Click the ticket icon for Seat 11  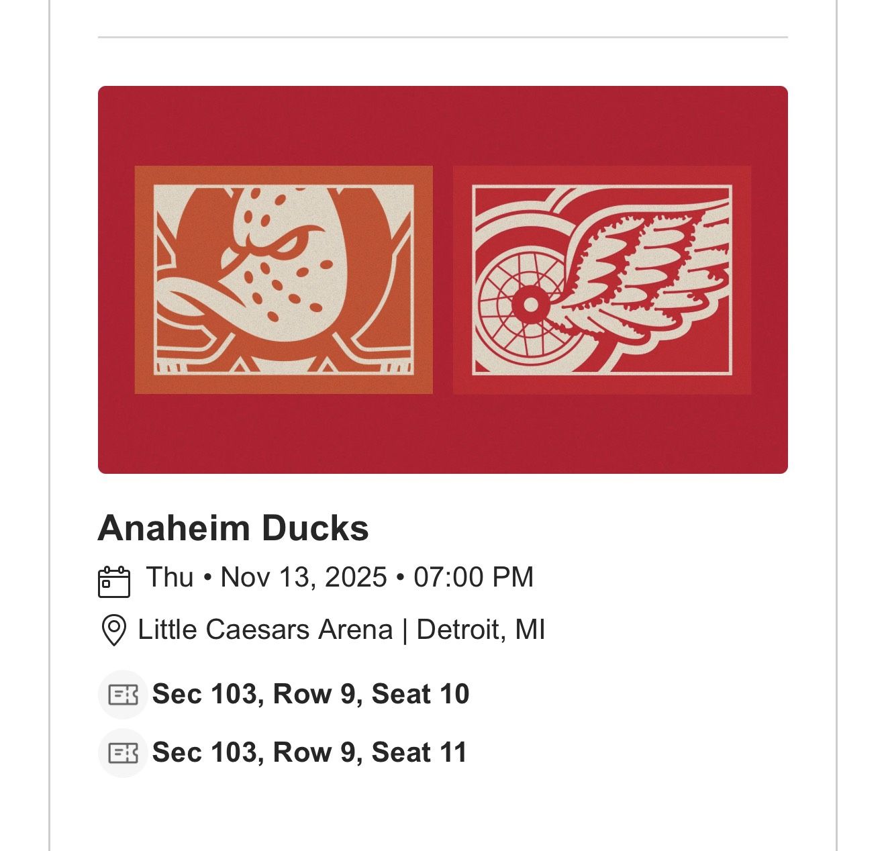(123, 752)
